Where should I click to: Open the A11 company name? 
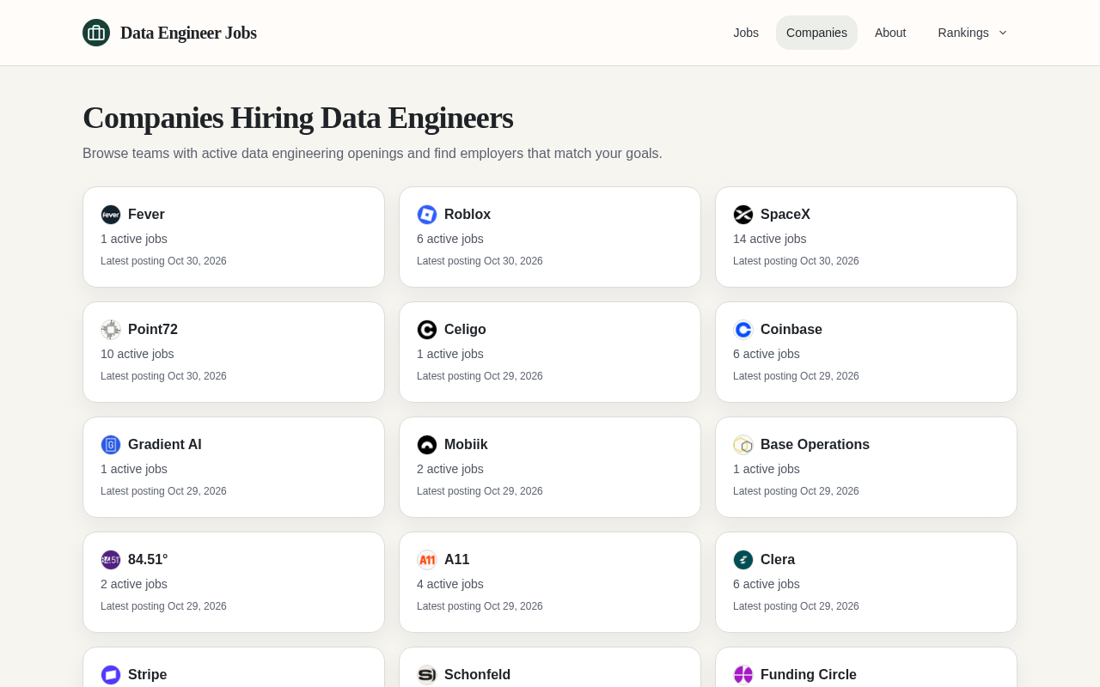[x=456, y=560]
